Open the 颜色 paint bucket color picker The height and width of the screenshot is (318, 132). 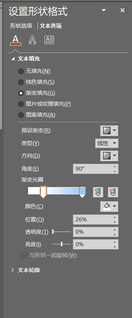click(x=109, y=207)
